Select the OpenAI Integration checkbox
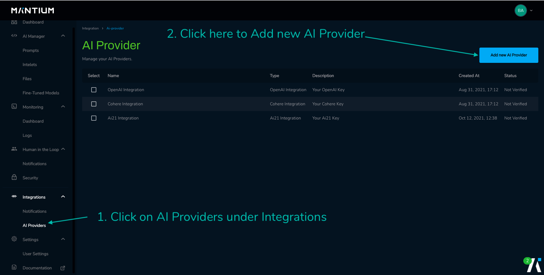The image size is (544, 275). [94, 90]
